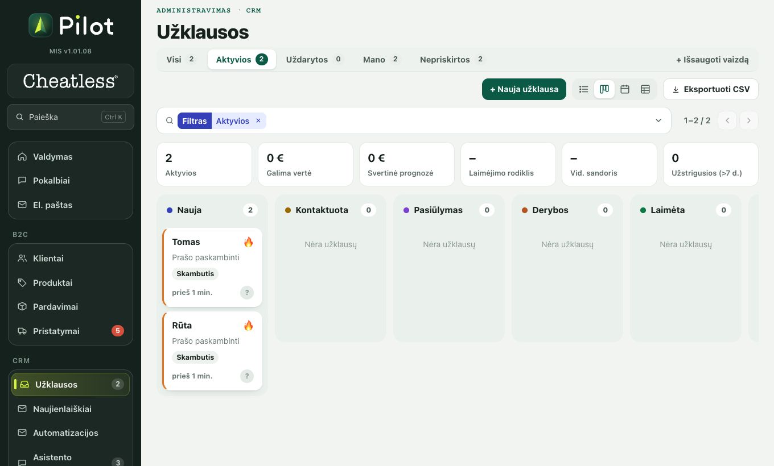Open Pardavimai sales section

pyautogui.click(x=71, y=307)
